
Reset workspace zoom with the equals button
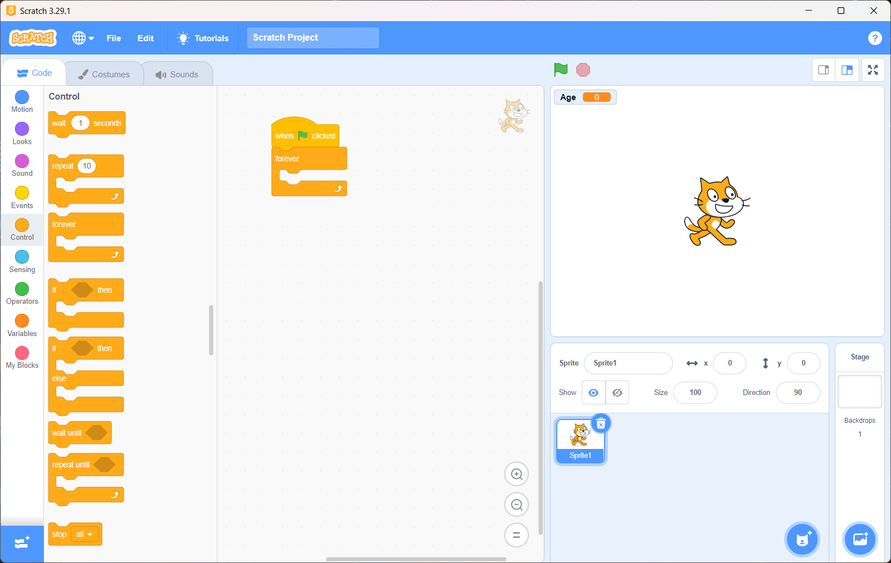516,535
